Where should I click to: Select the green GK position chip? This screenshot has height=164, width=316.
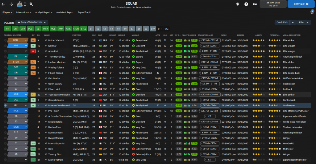[x=7, y=29]
